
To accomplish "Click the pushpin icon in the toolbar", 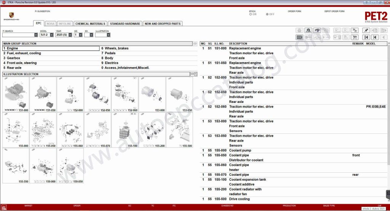I will click(366, 30).
